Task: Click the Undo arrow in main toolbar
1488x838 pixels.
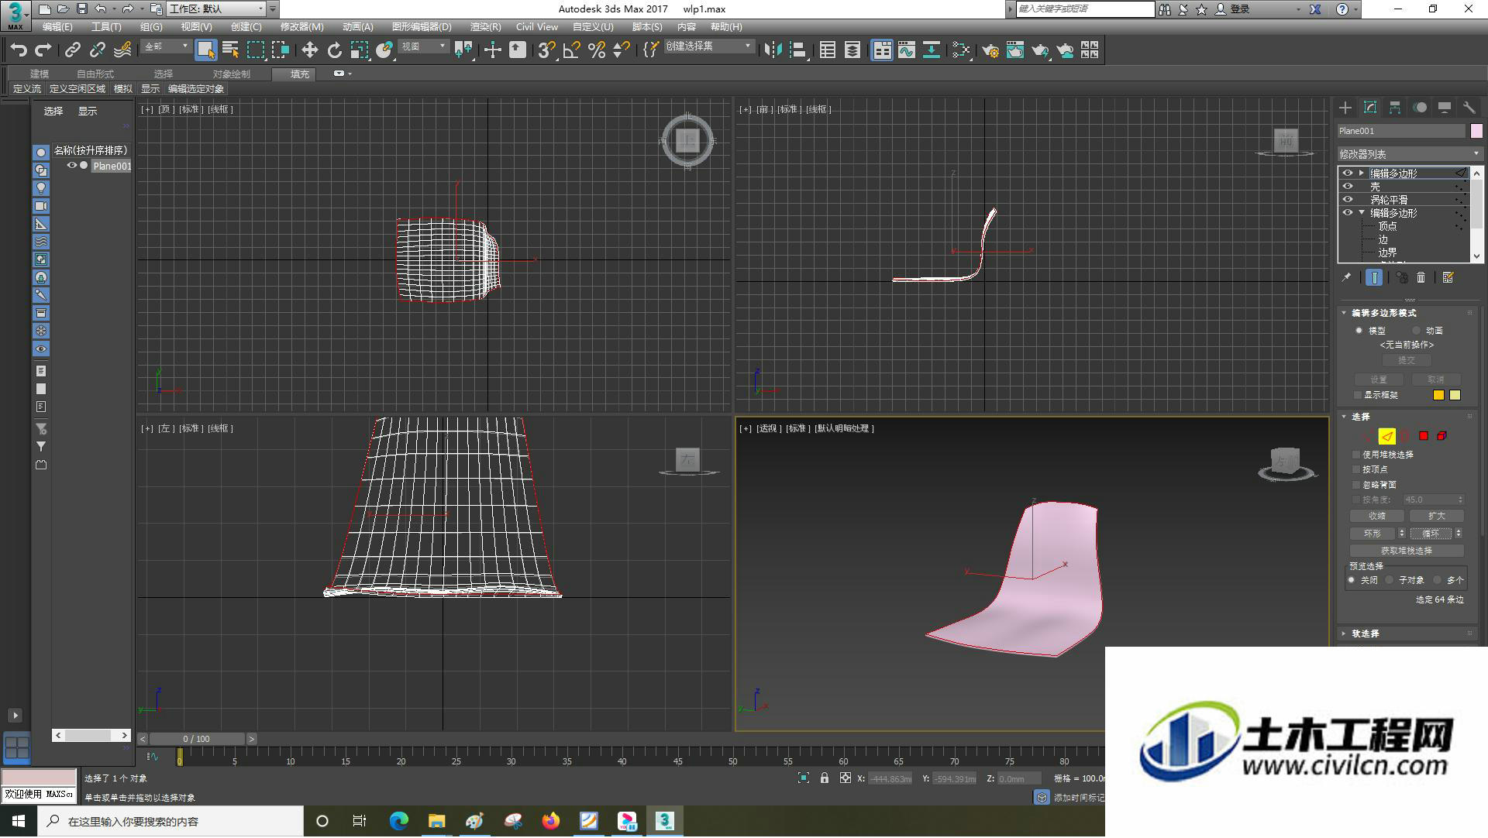Action: [x=19, y=50]
